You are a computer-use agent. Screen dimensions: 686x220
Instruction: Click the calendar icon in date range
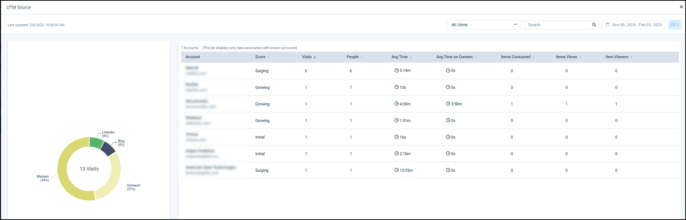[x=607, y=25]
